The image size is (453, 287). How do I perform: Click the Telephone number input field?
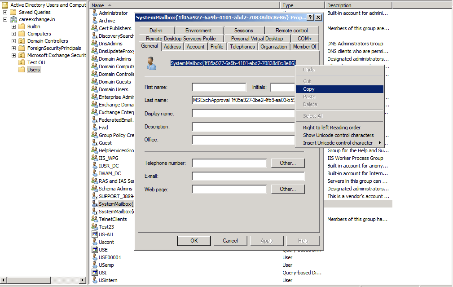point(229,163)
